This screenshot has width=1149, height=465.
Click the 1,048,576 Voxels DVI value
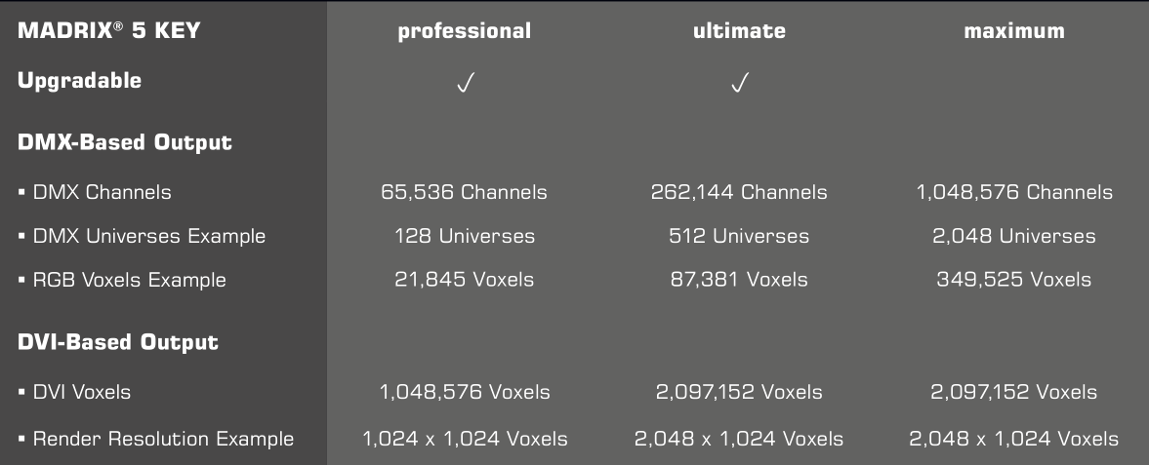click(x=465, y=393)
